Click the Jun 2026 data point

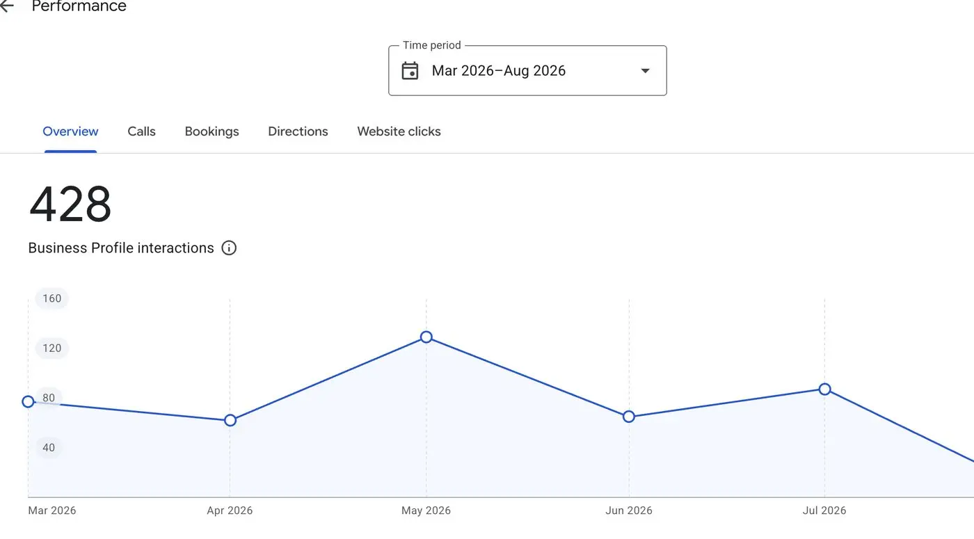click(629, 417)
